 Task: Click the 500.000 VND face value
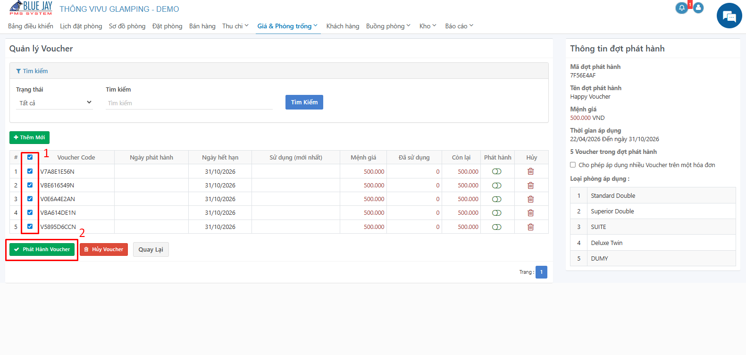(587, 118)
